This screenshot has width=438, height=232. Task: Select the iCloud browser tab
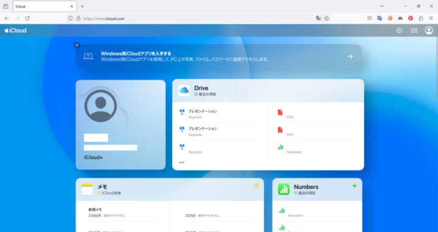click(44, 6)
